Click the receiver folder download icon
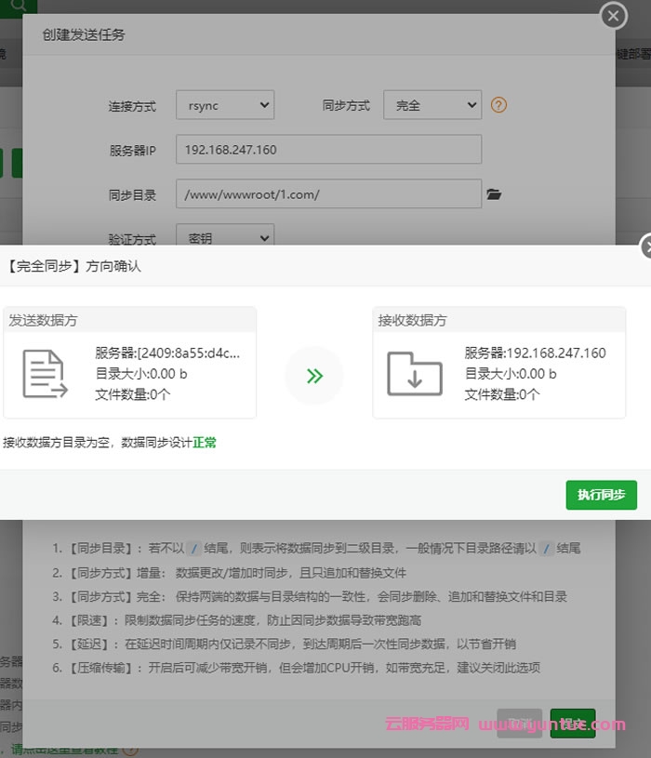 [415, 374]
